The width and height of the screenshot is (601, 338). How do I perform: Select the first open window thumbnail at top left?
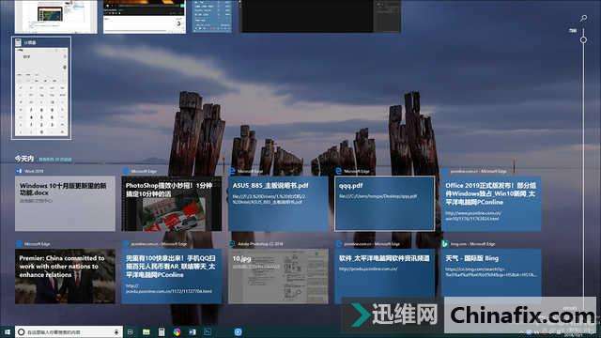tap(56, 17)
